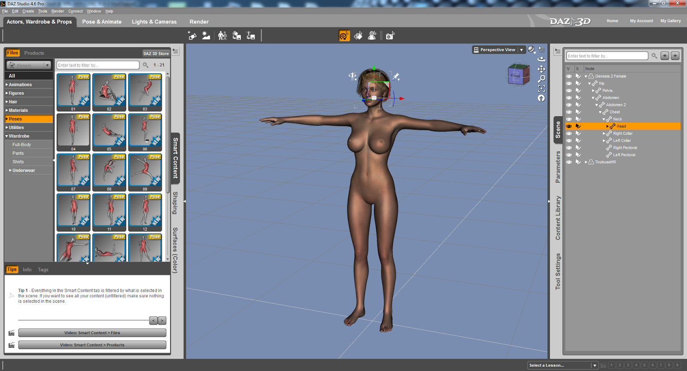Hide the Head node
This screenshot has height=371, width=687.
coord(569,127)
